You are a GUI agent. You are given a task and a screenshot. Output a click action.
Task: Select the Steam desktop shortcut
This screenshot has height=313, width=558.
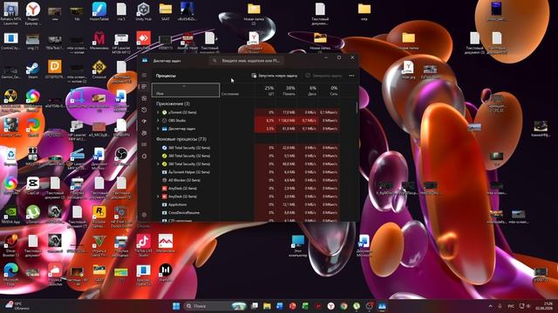[x=33, y=70]
